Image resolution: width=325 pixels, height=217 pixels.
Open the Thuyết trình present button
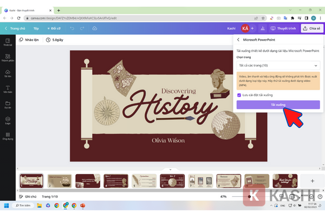(284, 28)
